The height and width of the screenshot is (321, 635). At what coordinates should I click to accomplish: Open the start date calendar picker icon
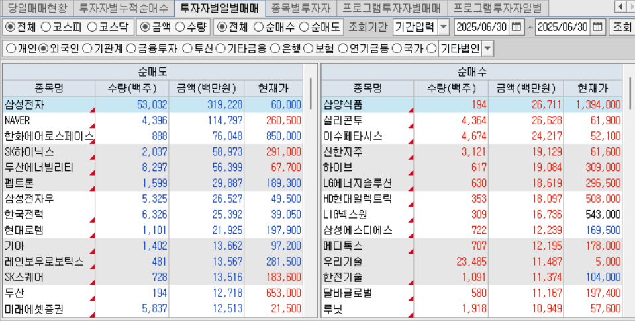[516, 27]
